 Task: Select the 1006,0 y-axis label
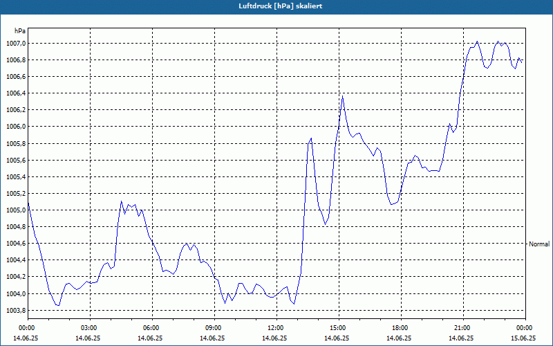click(15, 127)
